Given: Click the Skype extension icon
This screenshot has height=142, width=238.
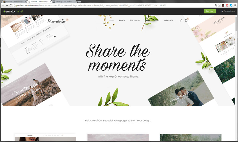Looking at the screenshot, I should pos(231,5).
